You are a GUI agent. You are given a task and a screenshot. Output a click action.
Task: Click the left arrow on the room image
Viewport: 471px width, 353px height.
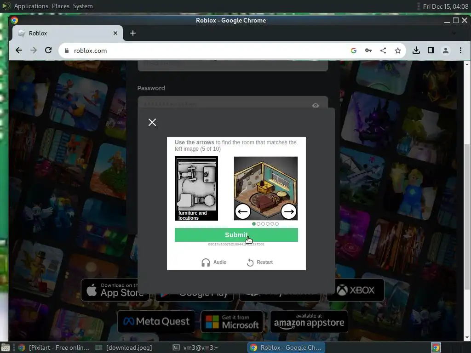coord(243,211)
